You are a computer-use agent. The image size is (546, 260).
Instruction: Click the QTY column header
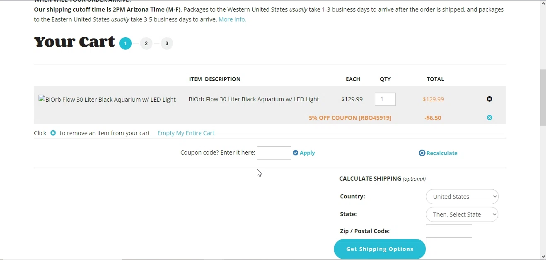click(385, 79)
